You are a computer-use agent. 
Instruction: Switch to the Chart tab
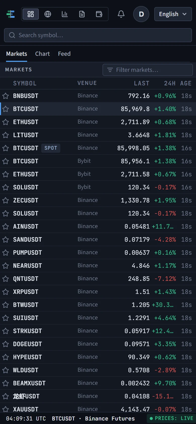(42, 54)
